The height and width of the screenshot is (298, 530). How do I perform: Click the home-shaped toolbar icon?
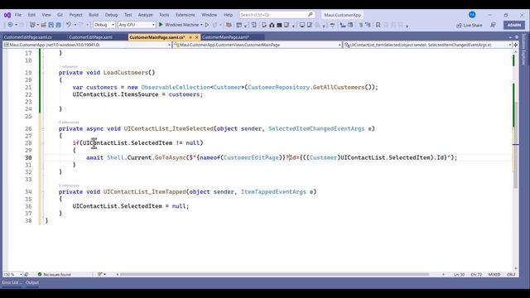[x=272, y=25]
